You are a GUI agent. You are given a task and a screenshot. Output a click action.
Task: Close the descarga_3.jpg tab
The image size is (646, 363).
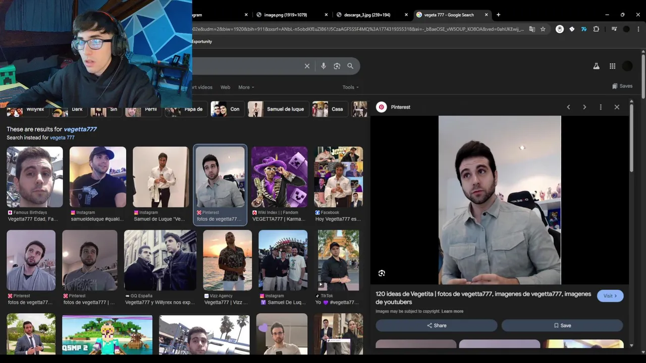(x=406, y=15)
